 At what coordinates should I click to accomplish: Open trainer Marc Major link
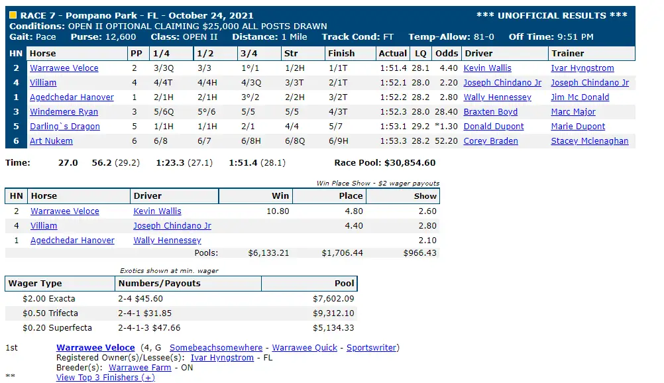[x=573, y=112]
